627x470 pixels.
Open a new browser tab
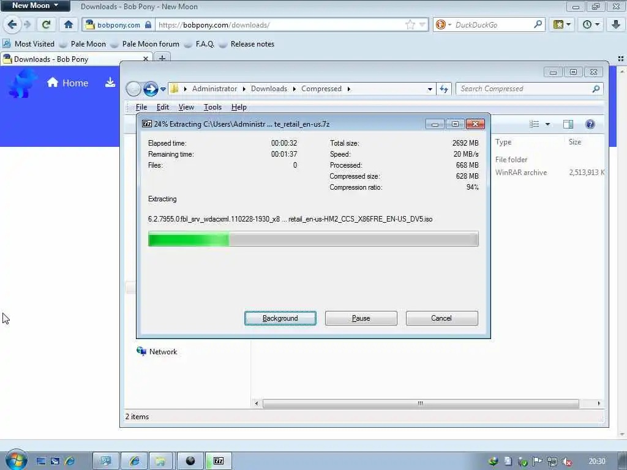coord(162,59)
